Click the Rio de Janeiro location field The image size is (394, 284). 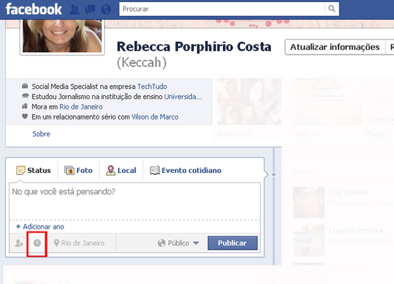click(x=79, y=243)
